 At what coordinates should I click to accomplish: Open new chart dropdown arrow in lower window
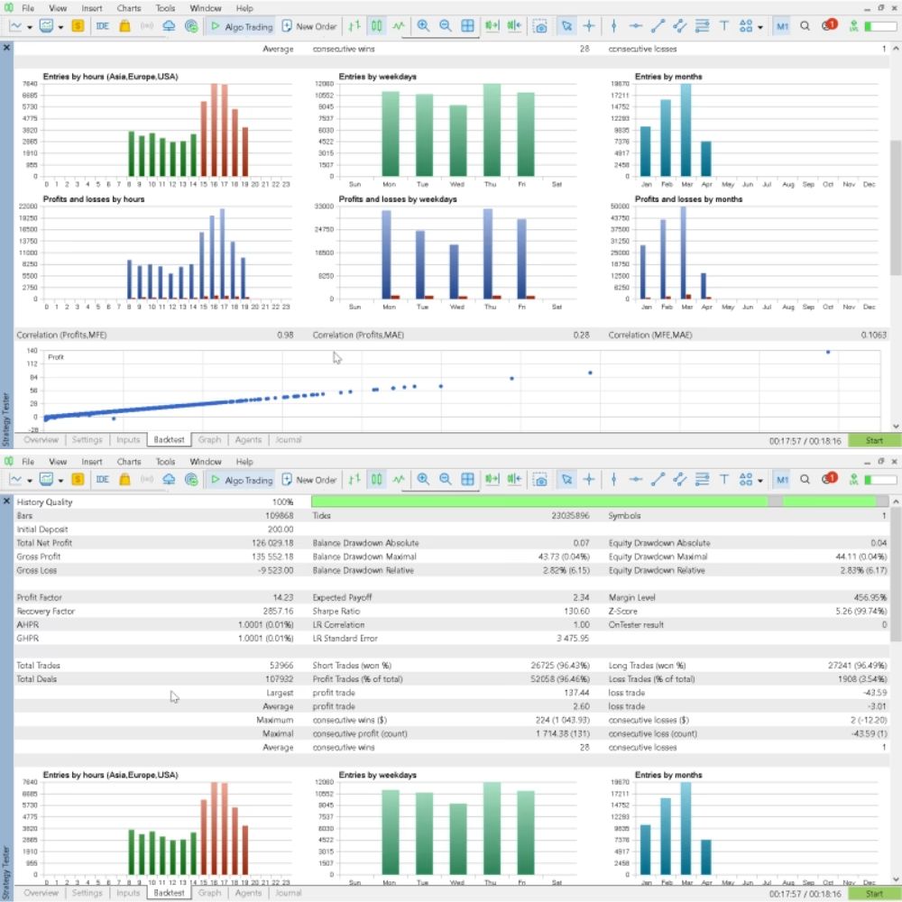click(x=30, y=481)
